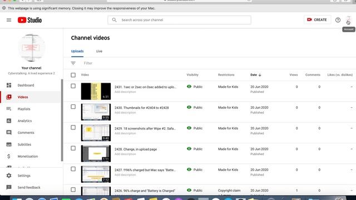Screen dimensions: 356x200
Task: Click 'Made for Kids' in video 2431 row
Action: [x=228, y=87]
